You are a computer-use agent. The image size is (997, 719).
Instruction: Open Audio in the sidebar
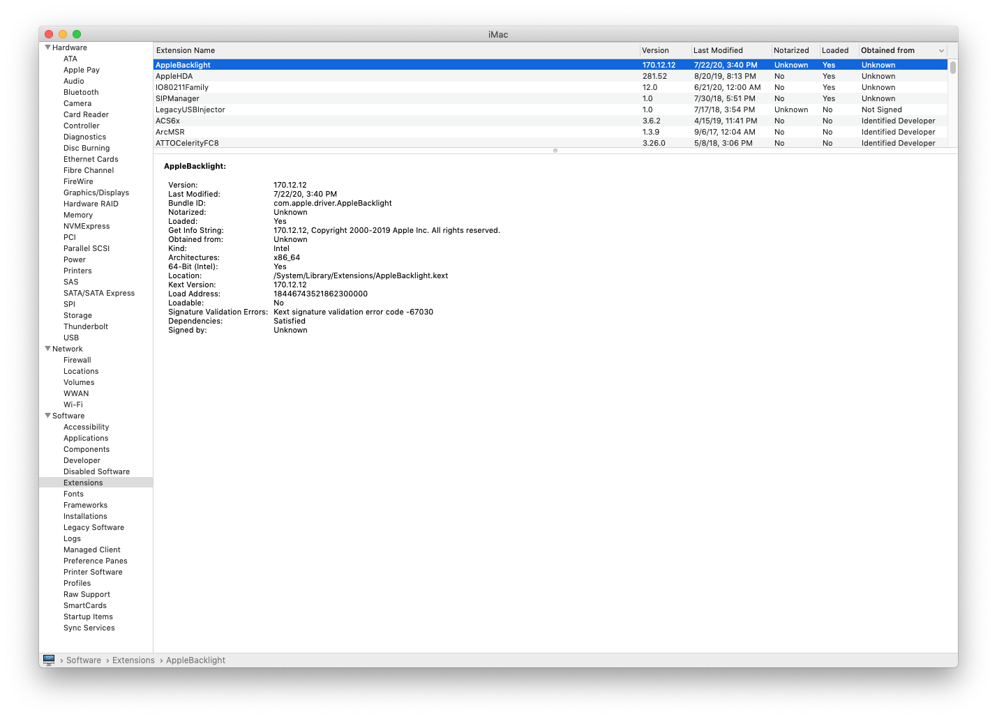[x=74, y=81]
